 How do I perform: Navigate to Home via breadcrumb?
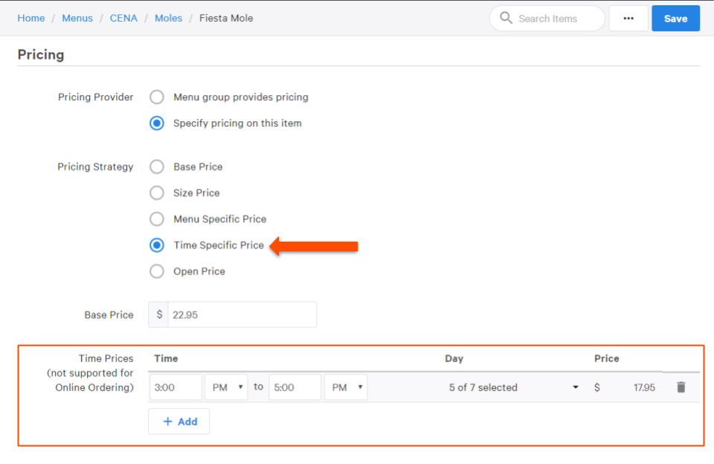click(x=30, y=18)
